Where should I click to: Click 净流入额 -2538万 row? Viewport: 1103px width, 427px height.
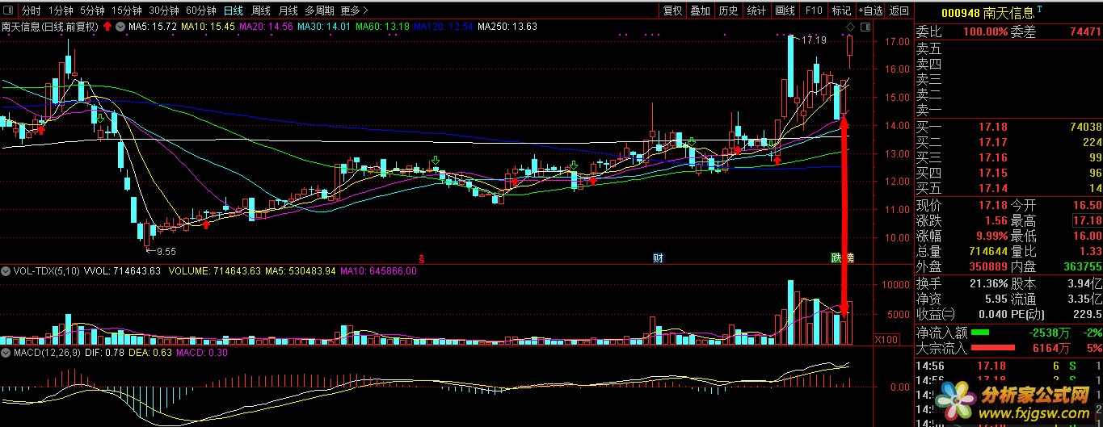pyautogui.click(x=1008, y=333)
